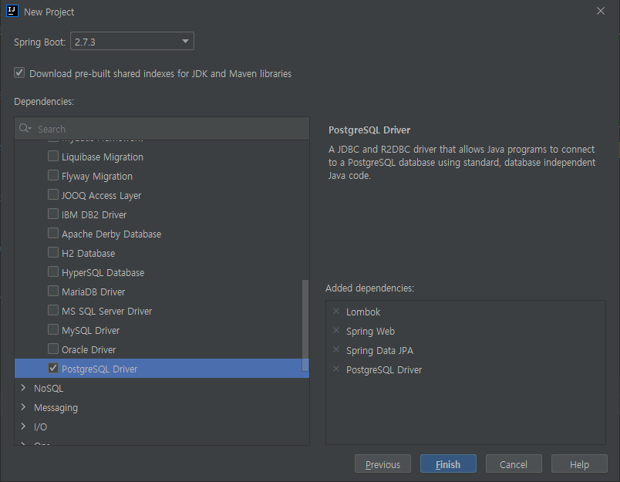Check the MySQL Driver checkbox
The width and height of the screenshot is (620, 482).
coord(53,330)
